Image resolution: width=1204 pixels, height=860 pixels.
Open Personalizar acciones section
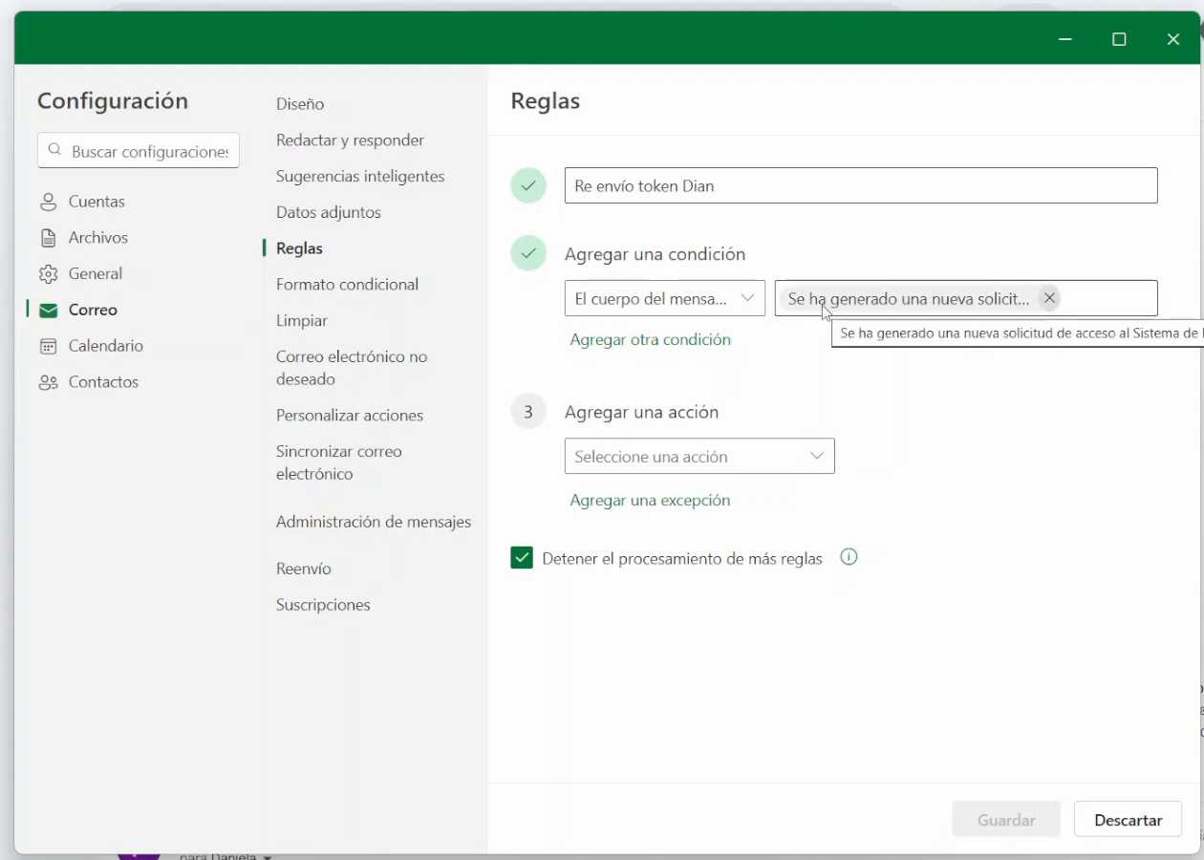350,416
